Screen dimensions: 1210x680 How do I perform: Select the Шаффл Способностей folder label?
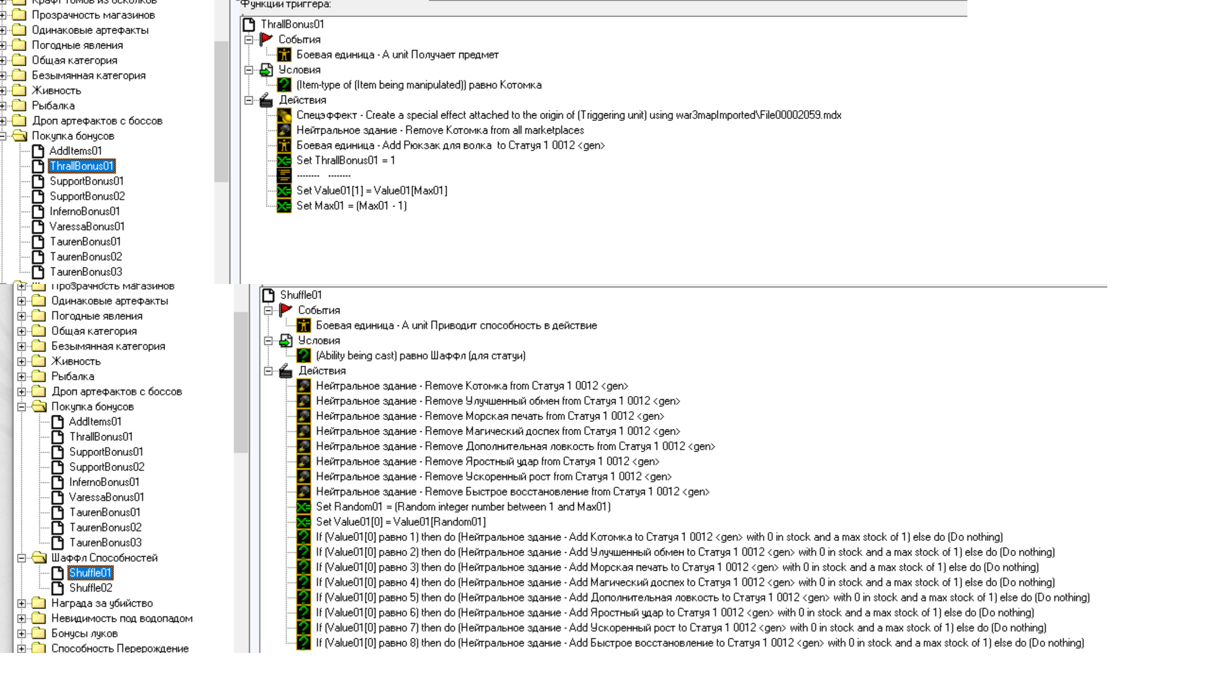(105, 558)
